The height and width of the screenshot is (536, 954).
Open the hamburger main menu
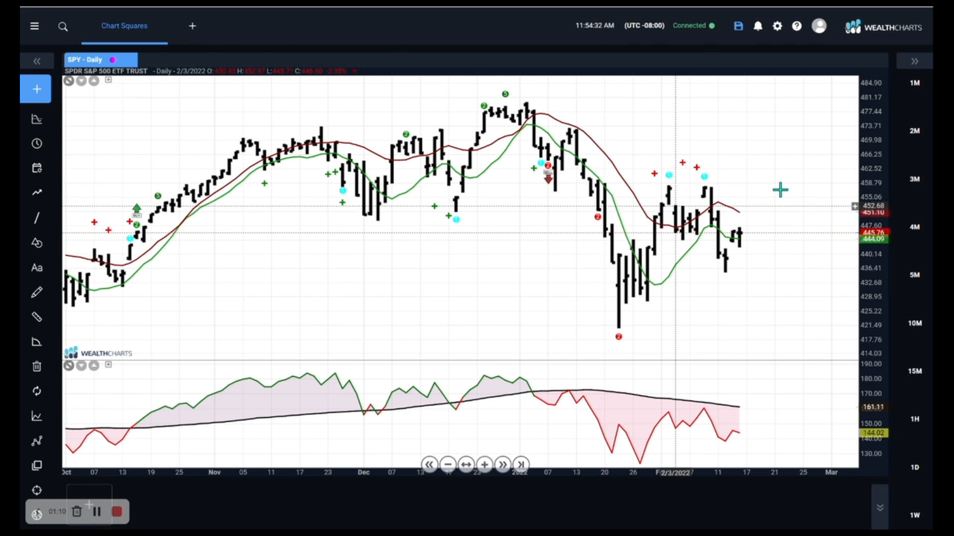click(x=34, y=26)
